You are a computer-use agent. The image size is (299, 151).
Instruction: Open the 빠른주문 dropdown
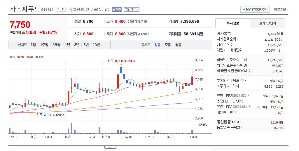pos(281,9)
